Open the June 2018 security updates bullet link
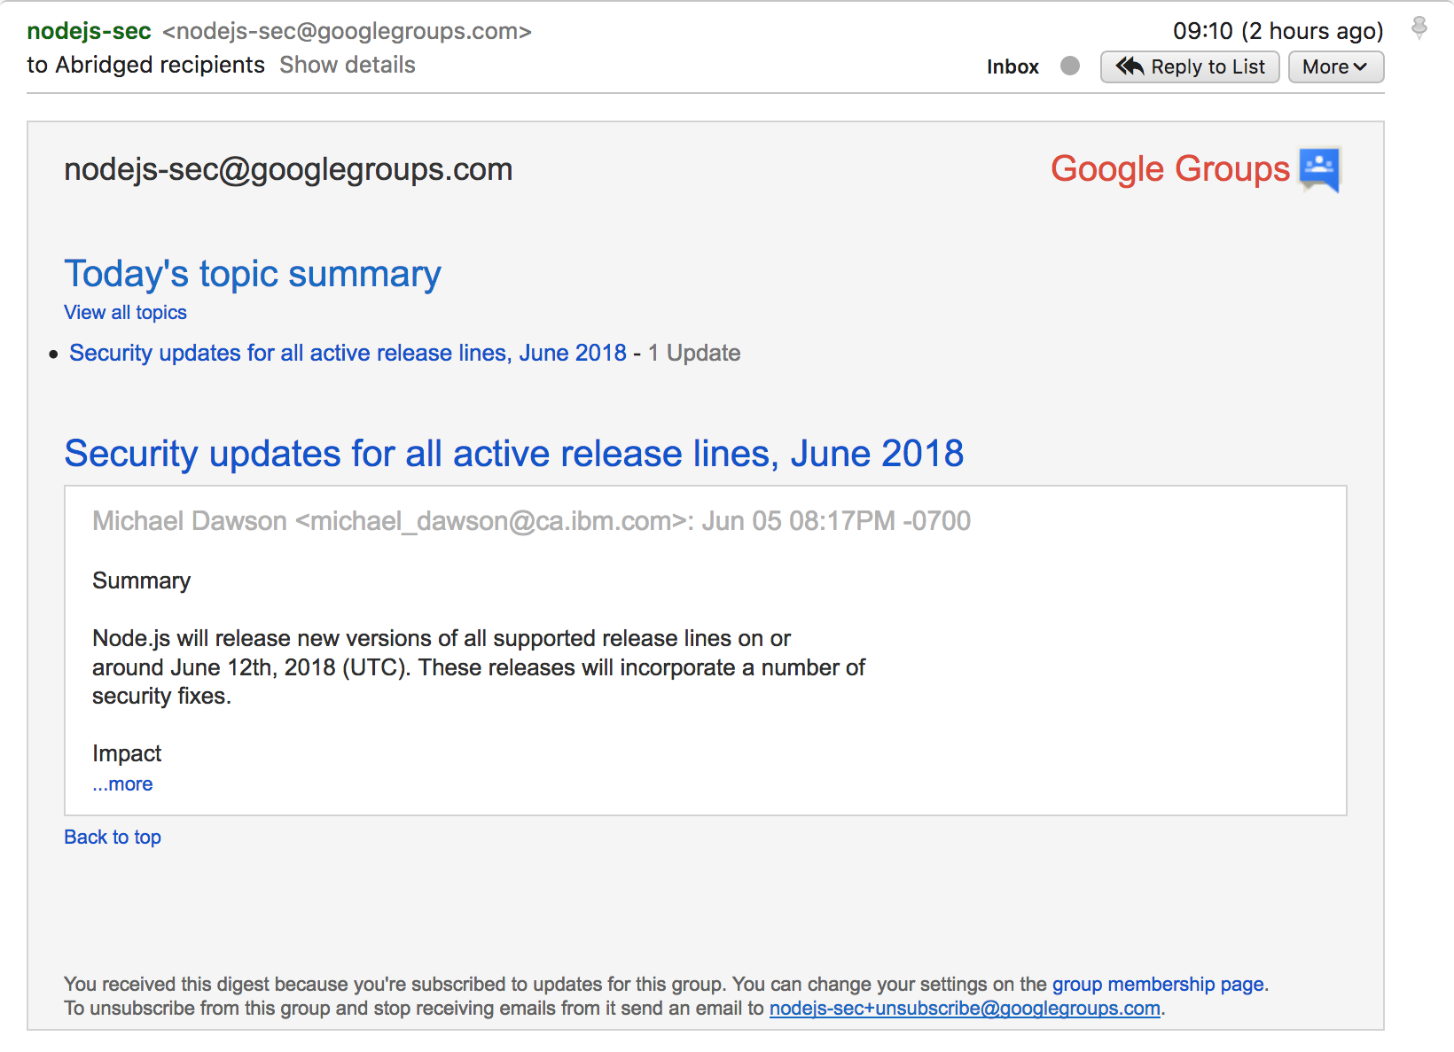 click(x=348, y=353)
